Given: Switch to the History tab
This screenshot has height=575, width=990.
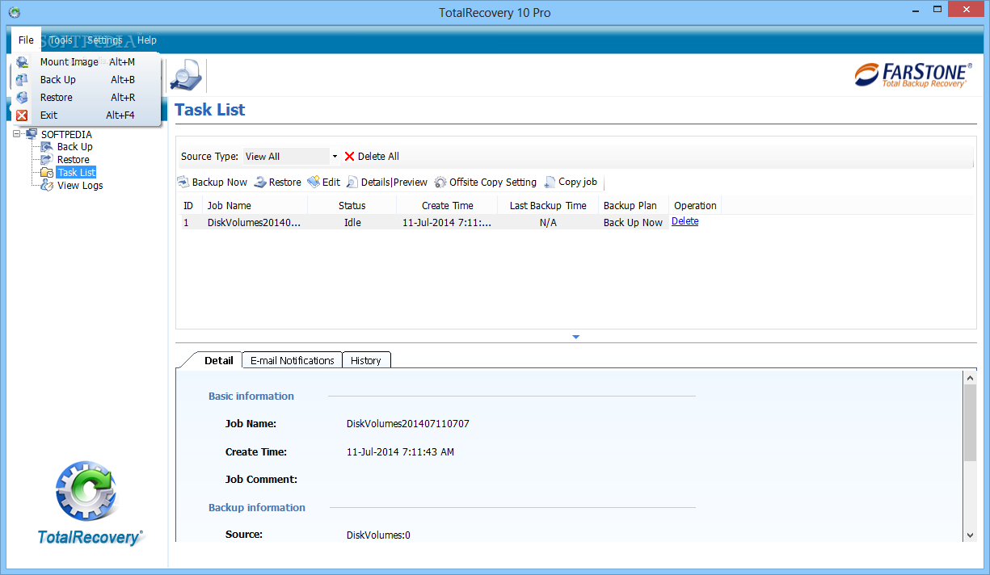Looking at the screenshot, I should pyautogui.click(x=366, y=360).
